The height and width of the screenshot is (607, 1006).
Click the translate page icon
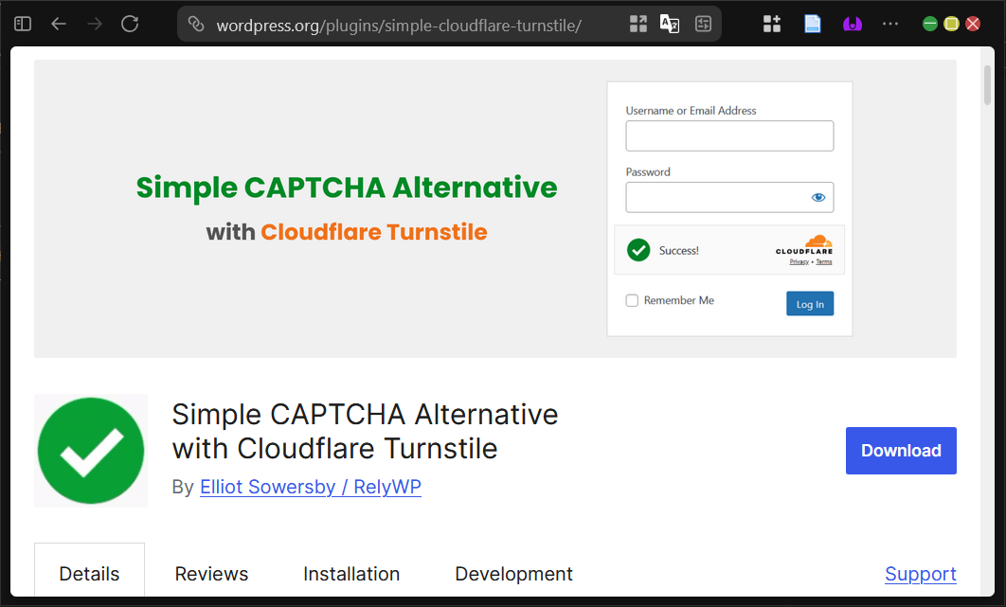pos(670,24)
